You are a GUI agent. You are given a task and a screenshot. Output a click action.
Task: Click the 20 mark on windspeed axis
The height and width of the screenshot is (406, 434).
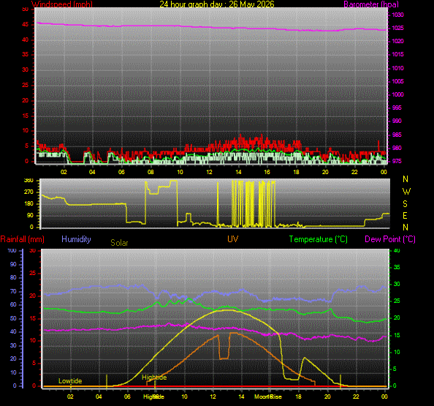pos(25,100)
